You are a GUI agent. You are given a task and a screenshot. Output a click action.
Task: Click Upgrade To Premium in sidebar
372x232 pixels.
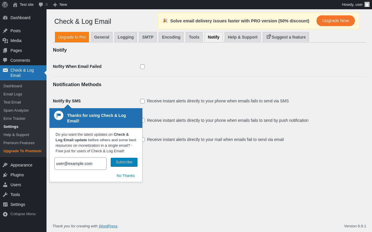(x=22, y=151)
